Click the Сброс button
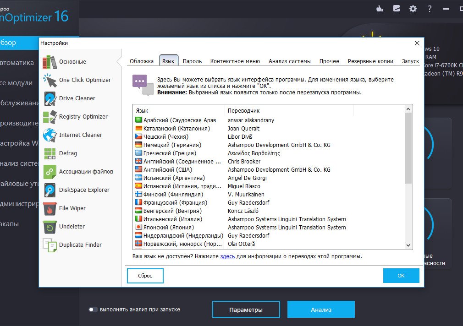 pyautogui.click(x=145, y=276)
